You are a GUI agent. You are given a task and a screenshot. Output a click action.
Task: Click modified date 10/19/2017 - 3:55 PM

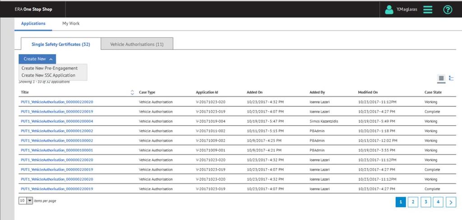coord(377,150)
